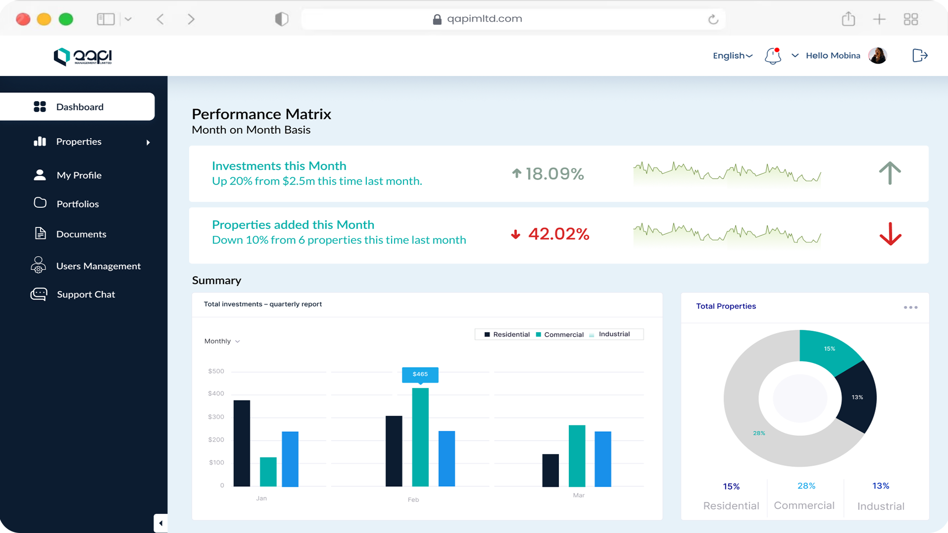
Task: Click the Properties bar chart icon
Action: (x=39, y=142)
